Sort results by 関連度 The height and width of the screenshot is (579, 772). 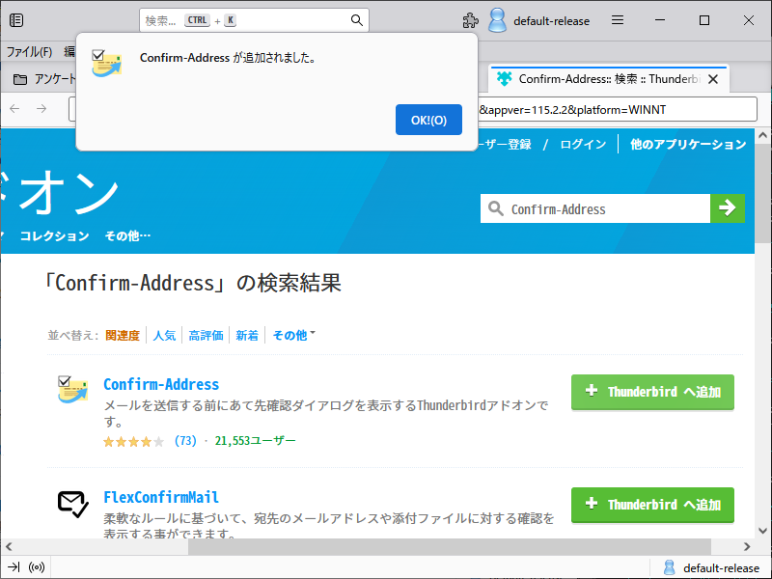123,335
